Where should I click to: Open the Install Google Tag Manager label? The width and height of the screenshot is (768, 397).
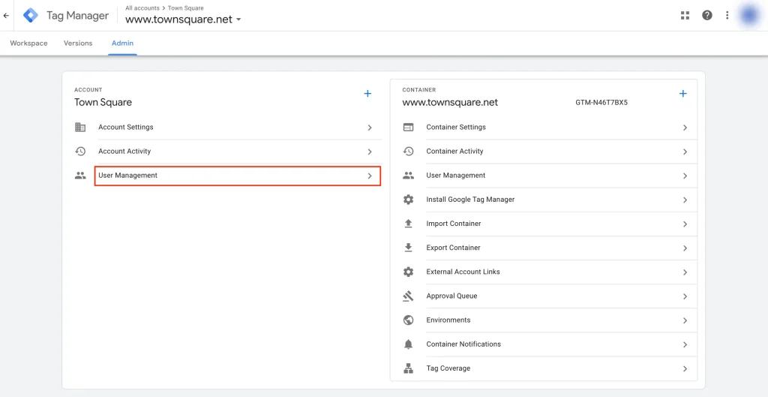point(470,200)
